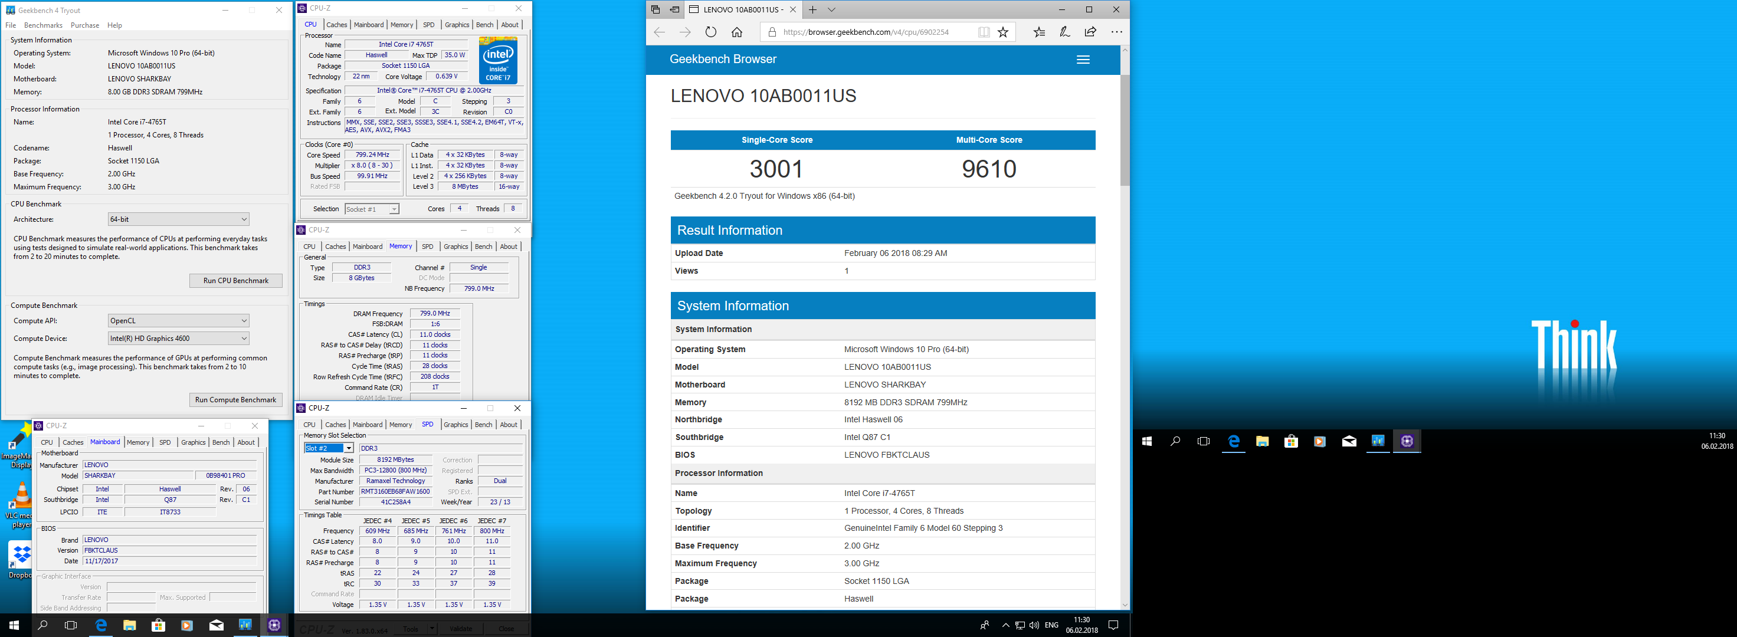Open the People icon in system tray
The width and height of the screenshot is (1737, 637).
click(985, 626)
